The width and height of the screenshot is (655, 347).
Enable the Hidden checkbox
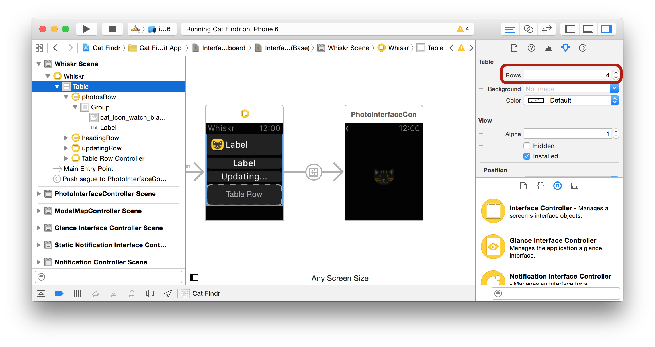coord(527,146)
